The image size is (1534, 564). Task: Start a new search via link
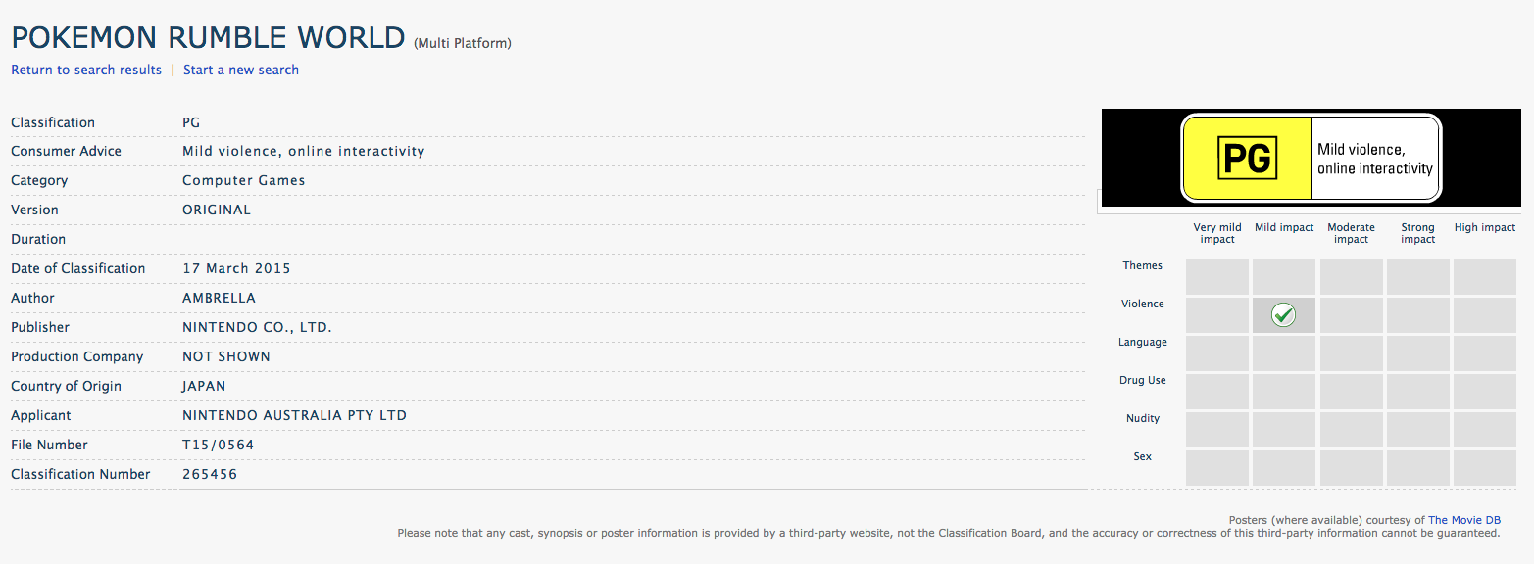click(x=241, y=70)
